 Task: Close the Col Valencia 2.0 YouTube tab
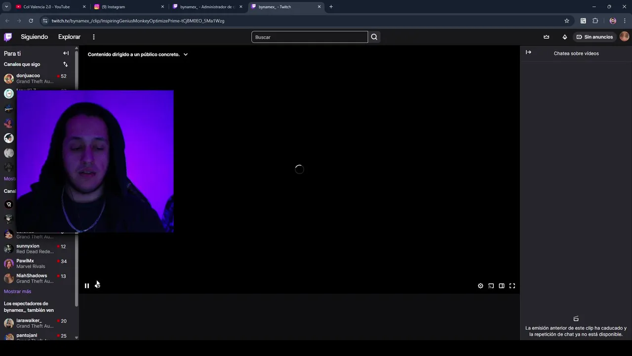(84, 7)
